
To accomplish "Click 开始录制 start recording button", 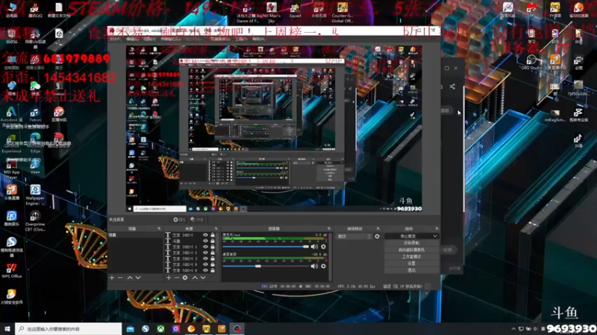I will pyautogui.click(x=411, y=243).
